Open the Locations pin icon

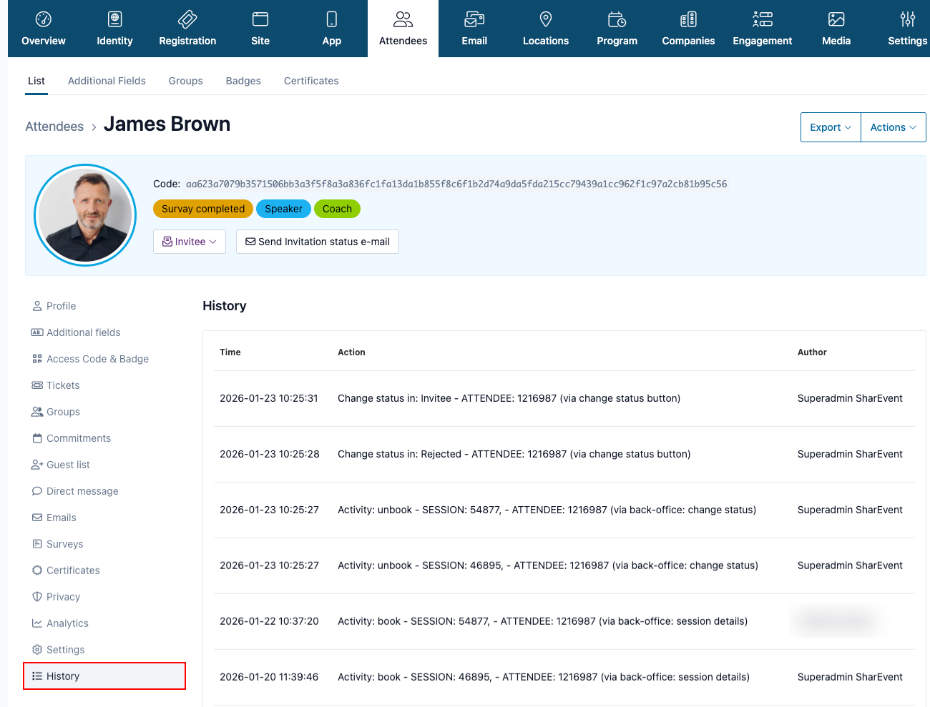point(545,19)
